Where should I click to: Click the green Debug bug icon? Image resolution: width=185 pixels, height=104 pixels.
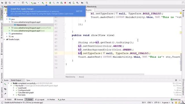tap(50, 3)
